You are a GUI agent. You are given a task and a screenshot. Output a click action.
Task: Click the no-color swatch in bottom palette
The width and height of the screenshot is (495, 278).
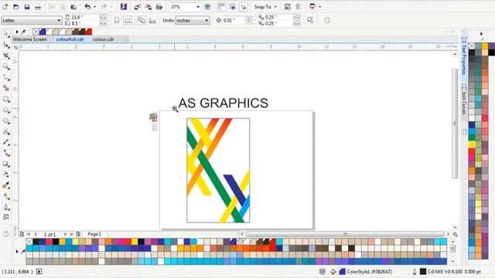pyautogui.click(x=29, y=242)
